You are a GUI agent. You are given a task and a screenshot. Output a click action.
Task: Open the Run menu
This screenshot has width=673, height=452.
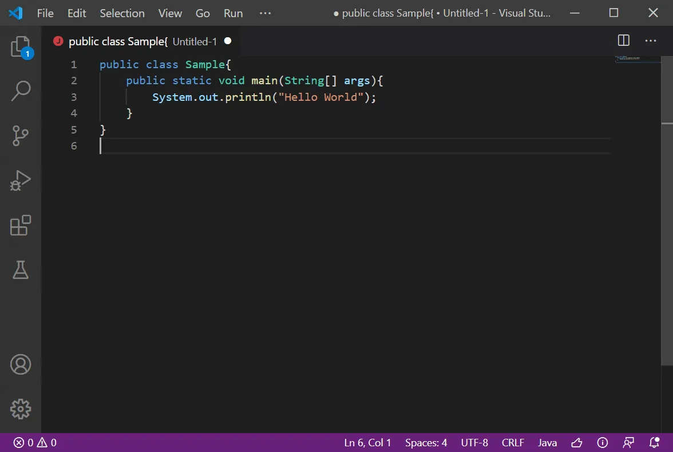tap(233, 13)
